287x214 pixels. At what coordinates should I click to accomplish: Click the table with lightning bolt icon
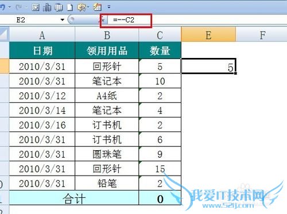coord(98,7)
